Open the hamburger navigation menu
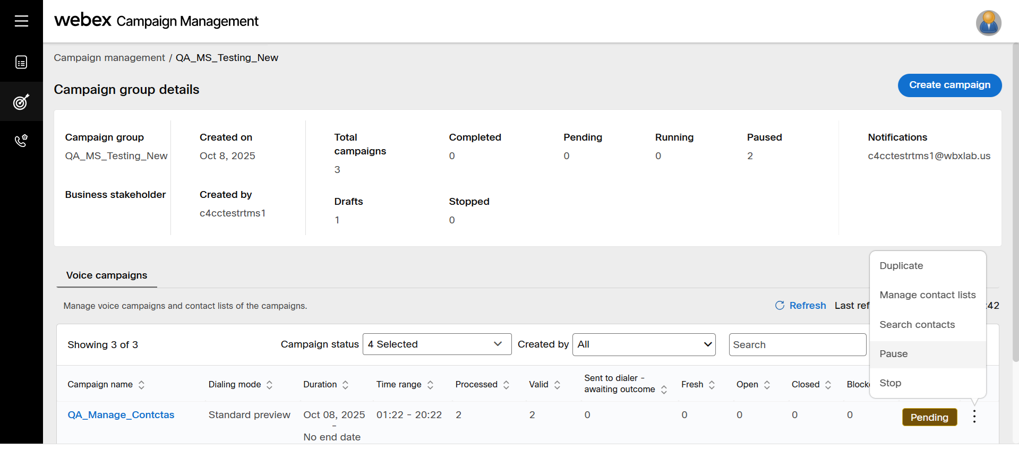Viewport: 1019px width, 450px height. [x=21, y=21]
